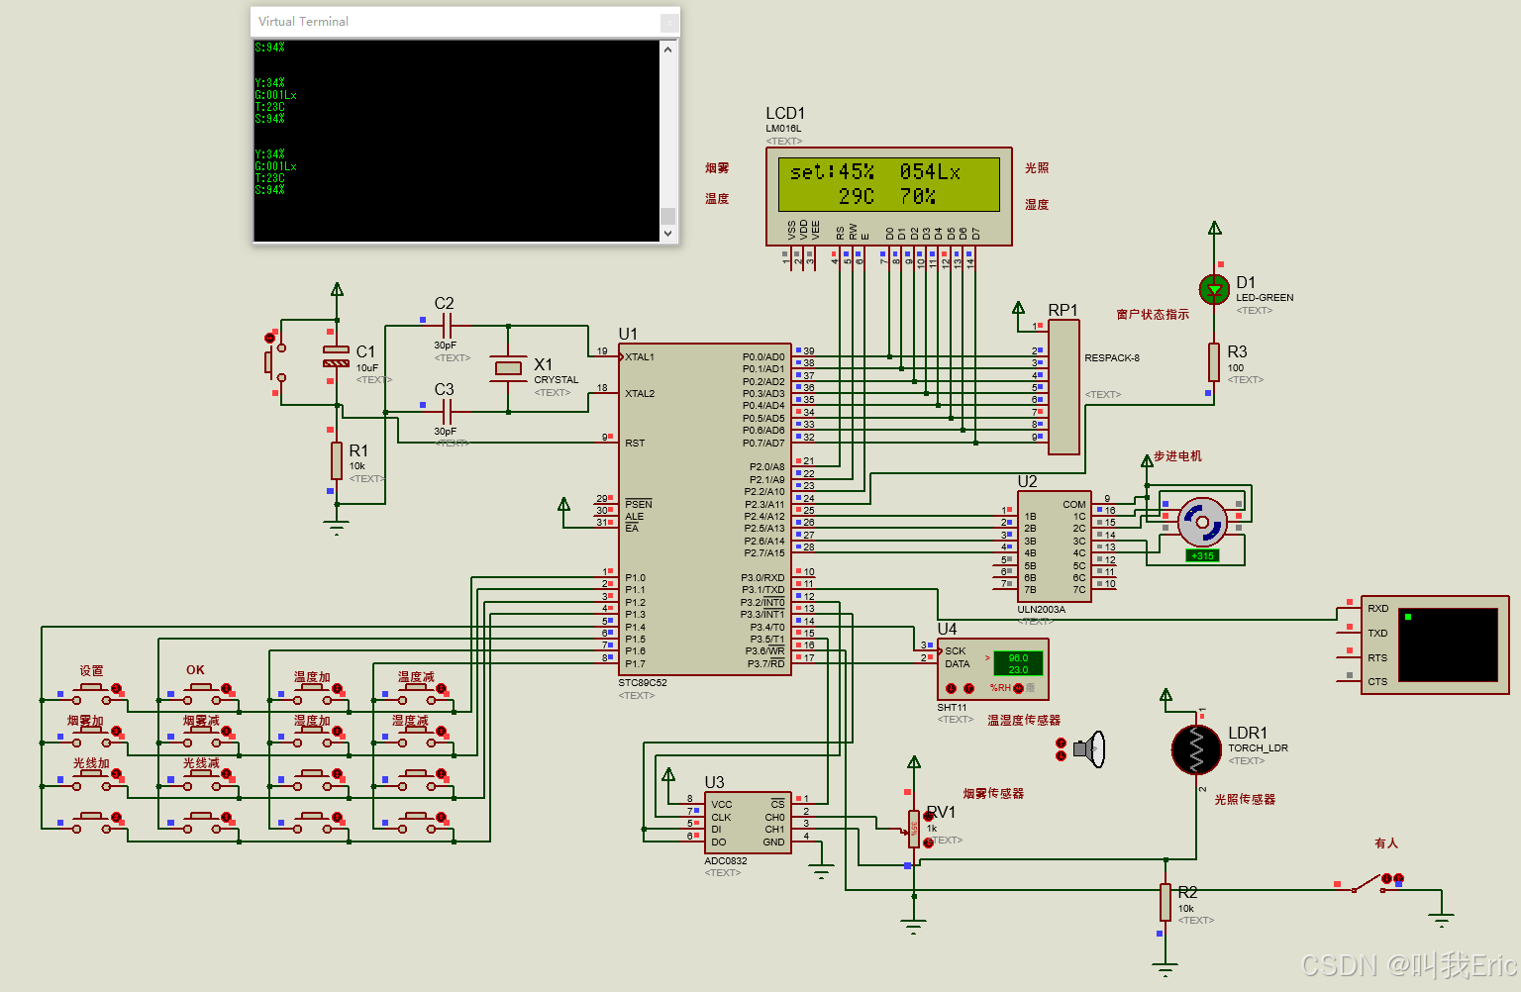Select the stepper motor symbol labeled 步进电机

click(x=1201, y=521)
